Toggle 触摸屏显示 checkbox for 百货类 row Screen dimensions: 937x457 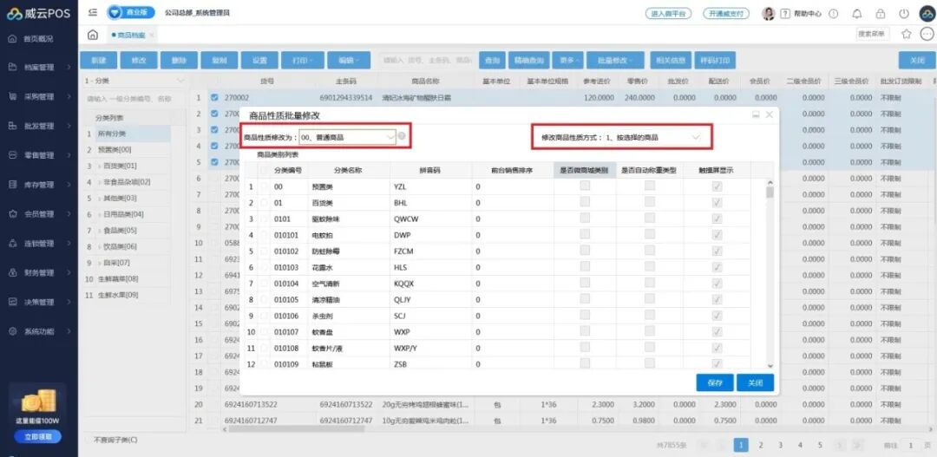tap(716, 202)
